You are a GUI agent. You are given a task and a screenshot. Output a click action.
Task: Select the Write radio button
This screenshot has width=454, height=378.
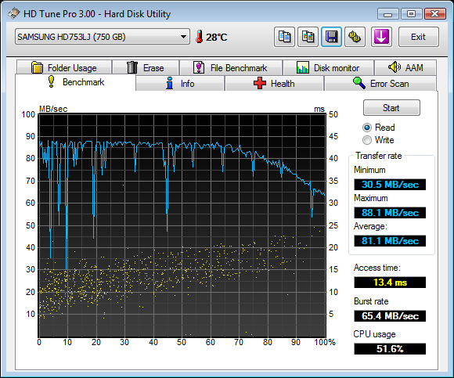coord(367,140)
